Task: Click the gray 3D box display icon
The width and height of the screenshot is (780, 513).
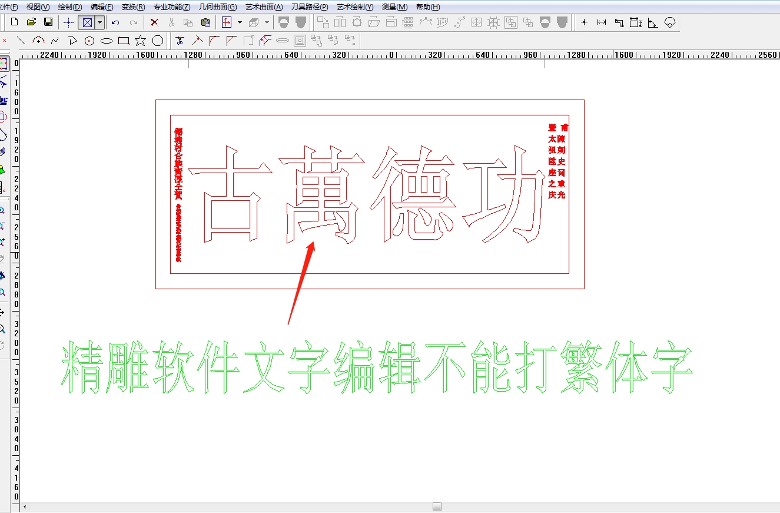Action: (254, 22)
